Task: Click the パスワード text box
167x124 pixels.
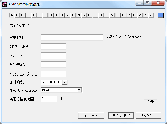Action: click(x=53, y=56)
